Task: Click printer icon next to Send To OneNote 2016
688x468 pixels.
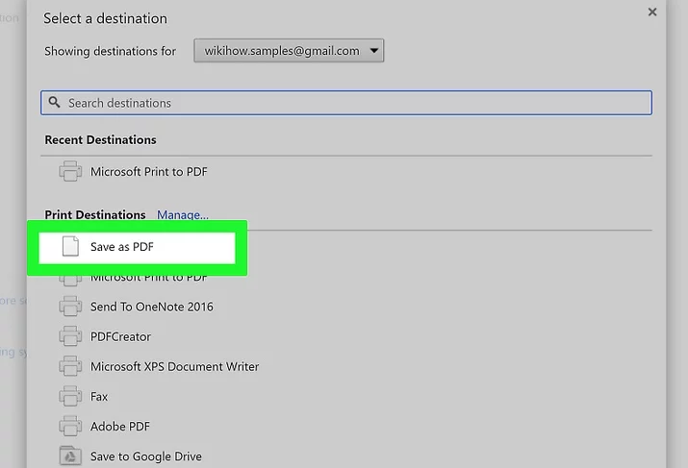Action: coord(70,306)
